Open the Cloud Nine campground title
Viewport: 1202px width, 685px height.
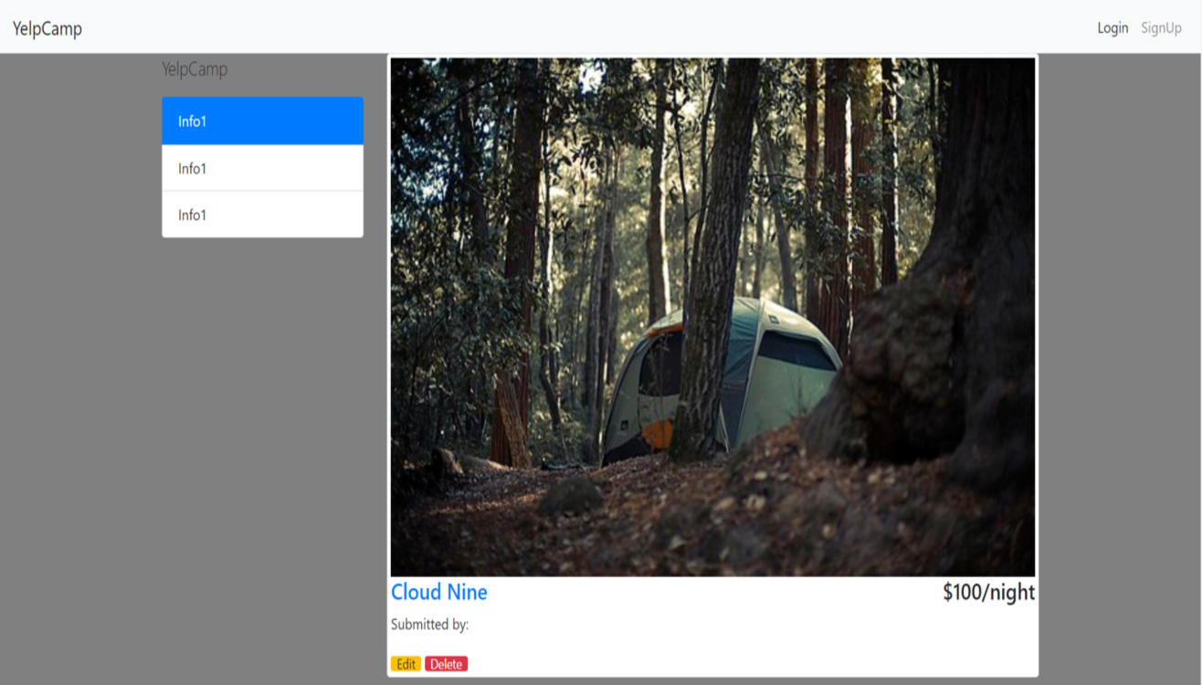coord(439,593)
